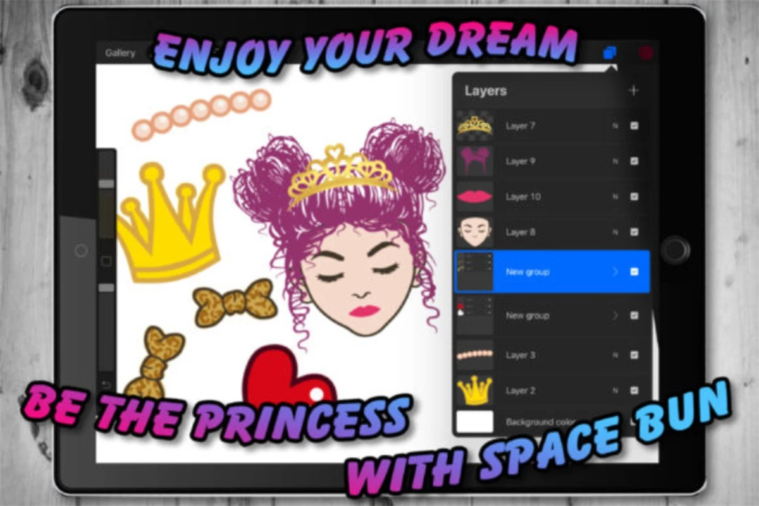Toggle visibility of the highlighted New group
This screenshot has width=759, height=506.
point(634,272)
